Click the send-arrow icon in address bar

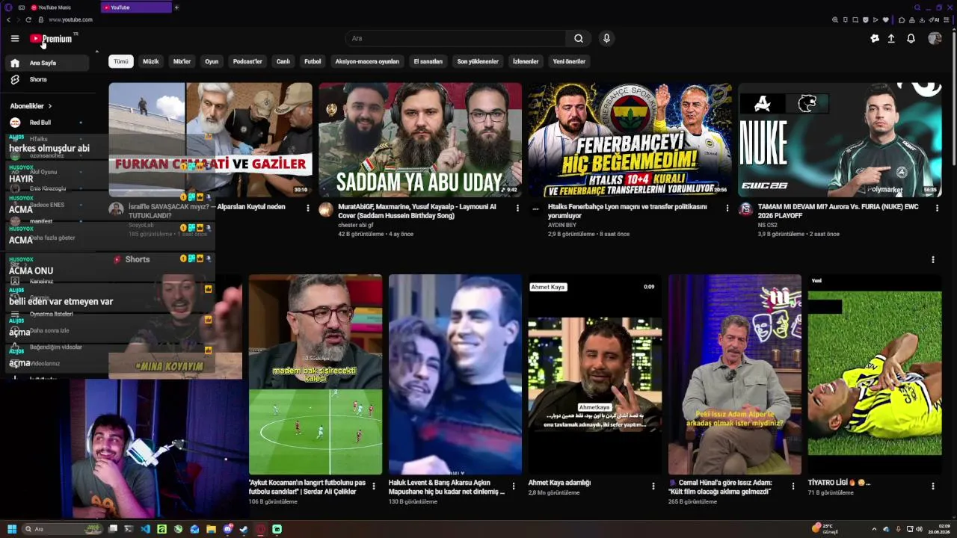pyautogui.click(x=876, y=19)
